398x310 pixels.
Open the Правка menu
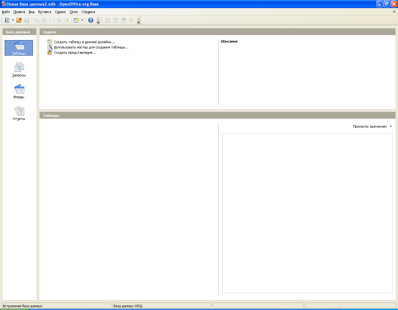pos(19,12)
